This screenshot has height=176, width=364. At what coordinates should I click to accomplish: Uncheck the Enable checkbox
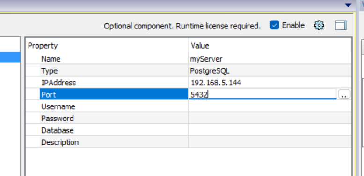[274, 25]
